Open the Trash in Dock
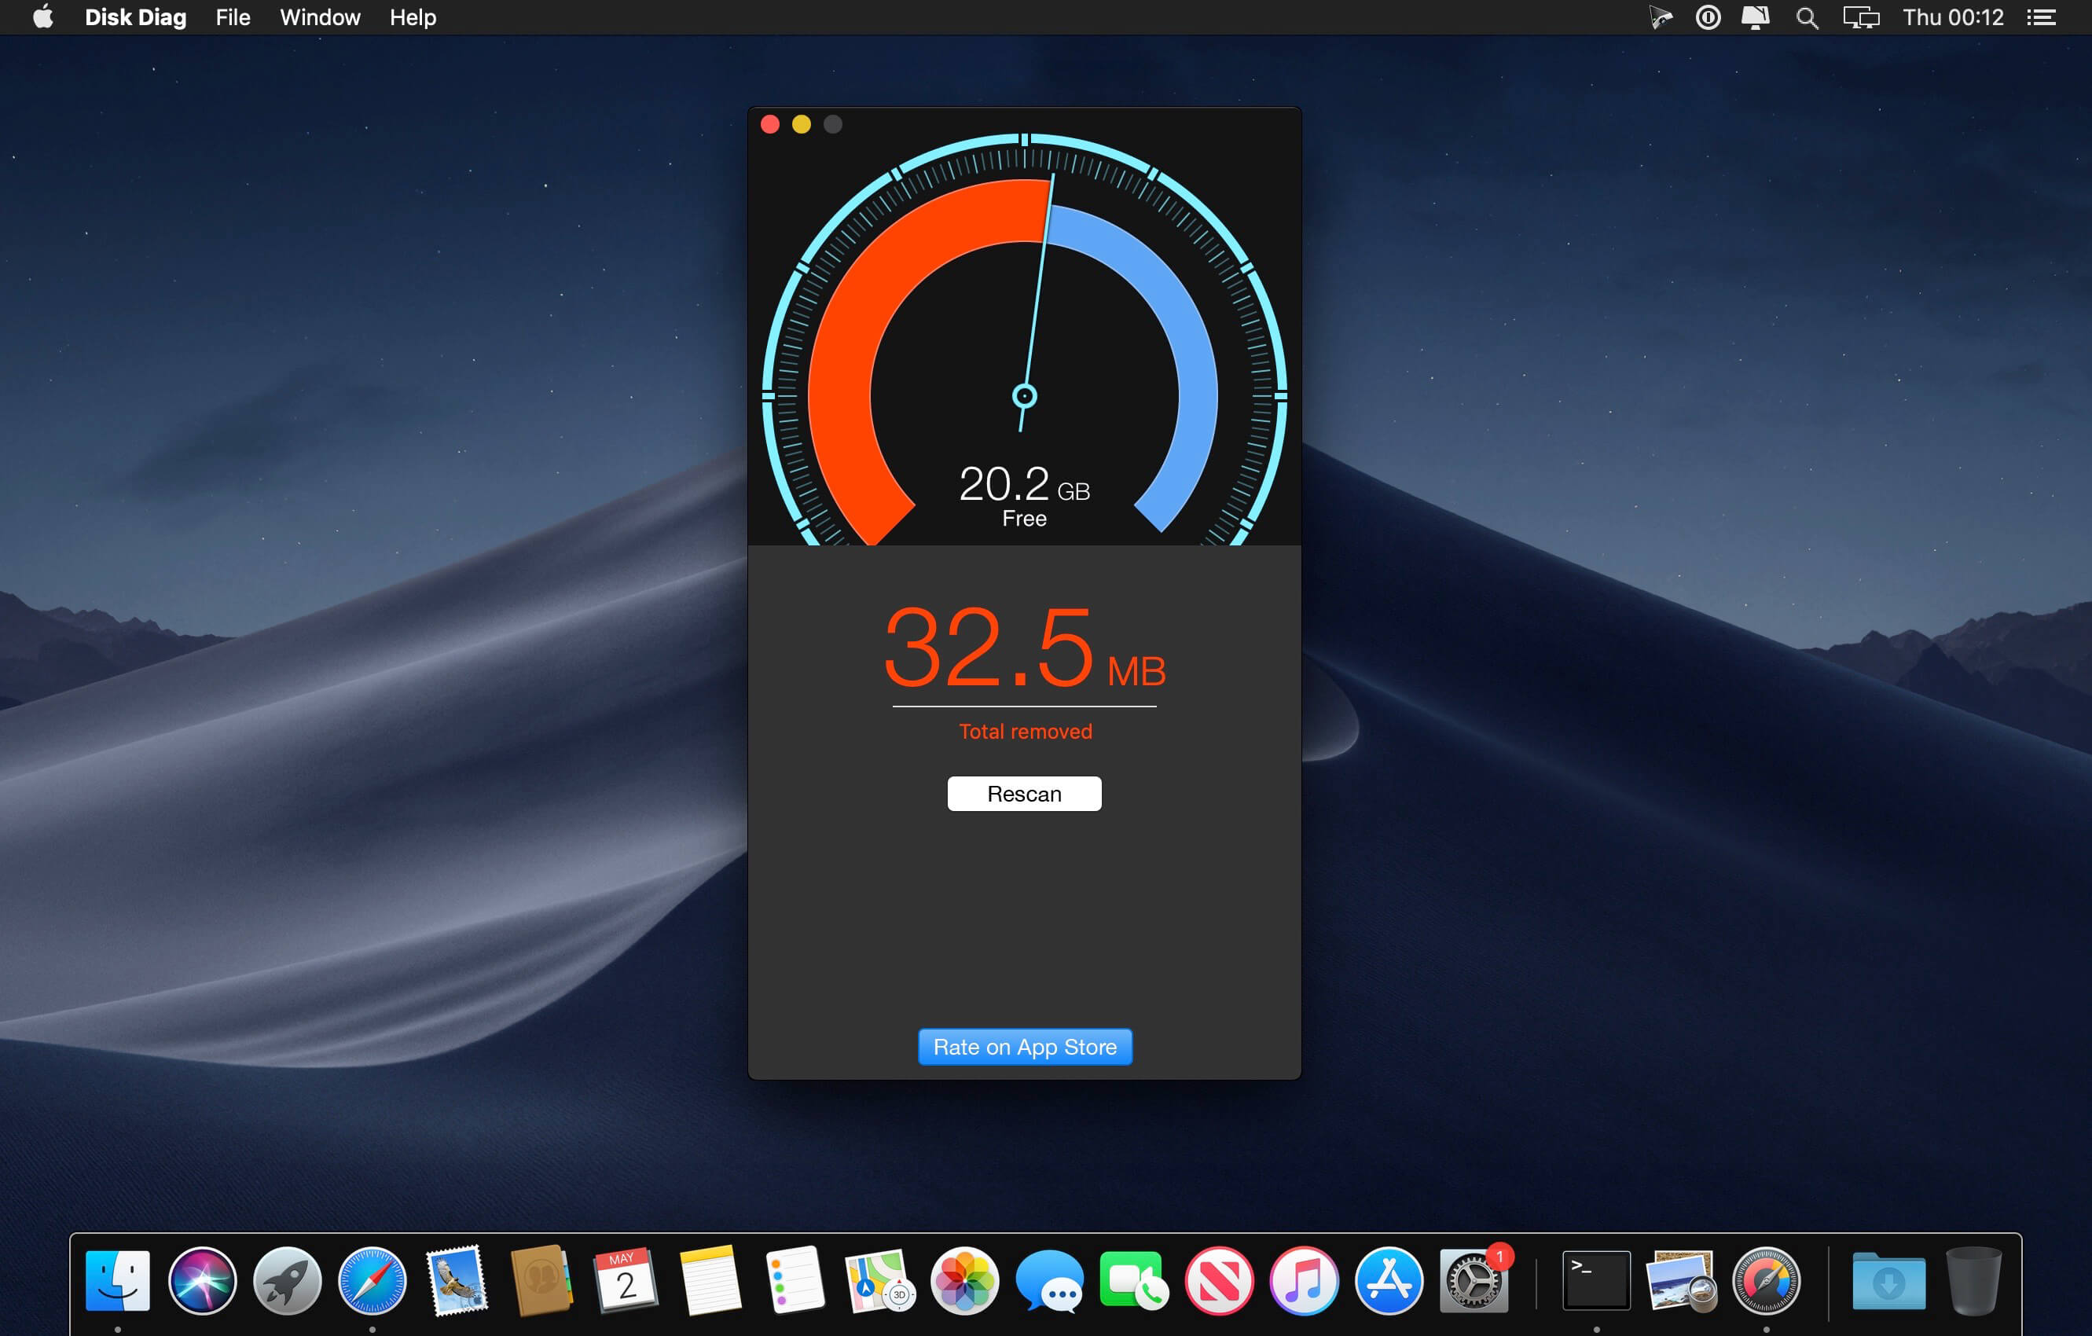 point(1974,1280)
